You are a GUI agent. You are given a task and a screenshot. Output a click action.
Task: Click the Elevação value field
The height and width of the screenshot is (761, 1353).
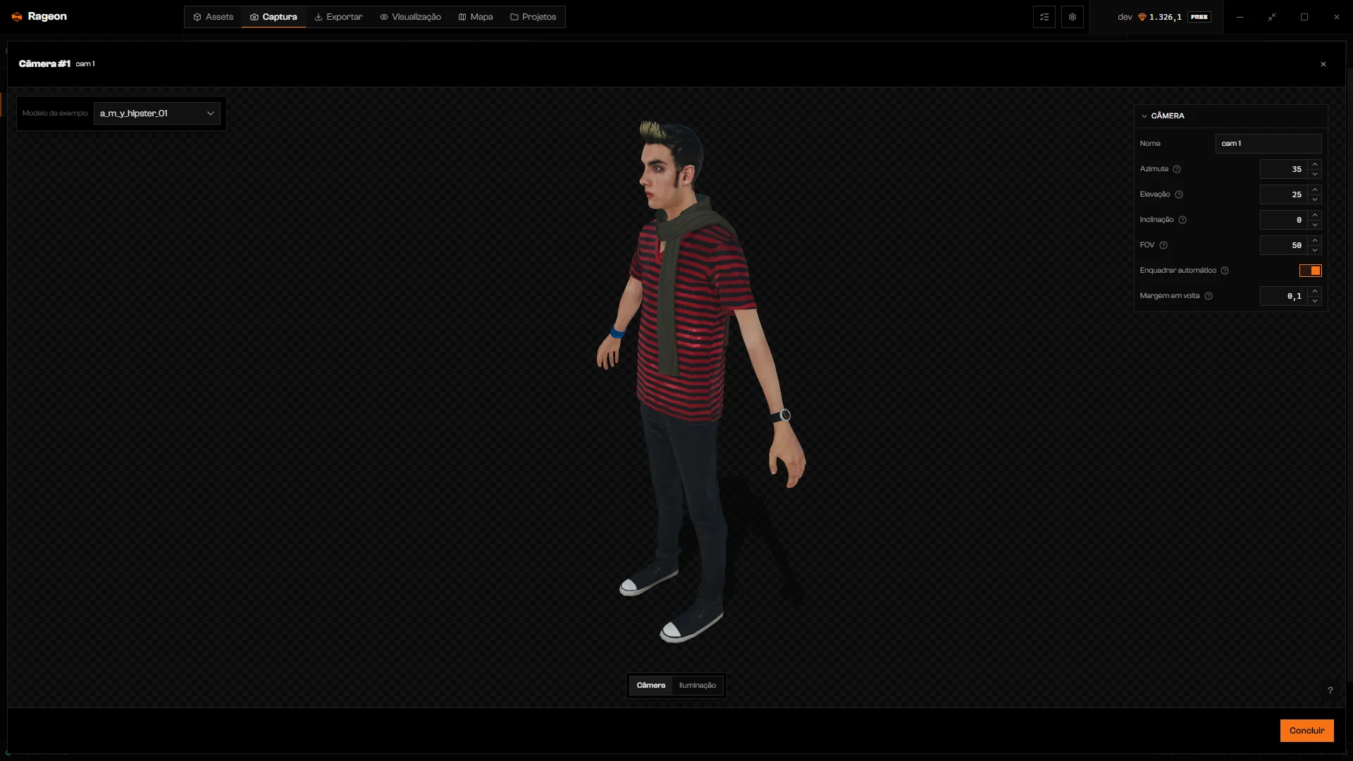click(1284, 194)
